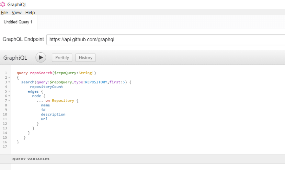The width and height of the screenshot is (285, 170).
Task: Open the View menu
Action: [x=17, y=13]
